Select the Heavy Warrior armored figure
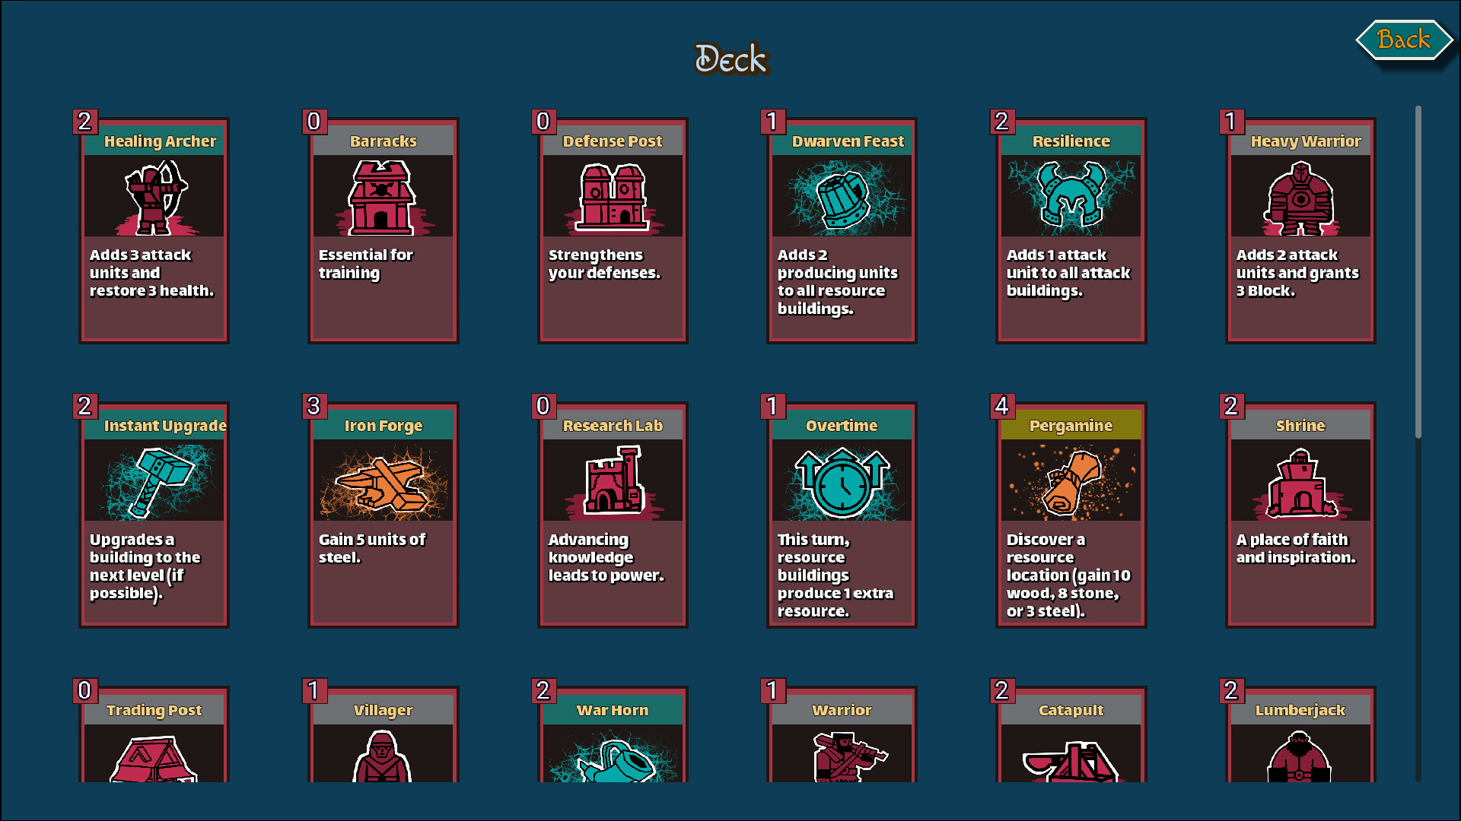 (1300, 198)
